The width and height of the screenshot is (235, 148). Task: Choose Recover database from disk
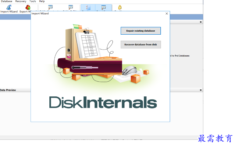pos(141,45)
